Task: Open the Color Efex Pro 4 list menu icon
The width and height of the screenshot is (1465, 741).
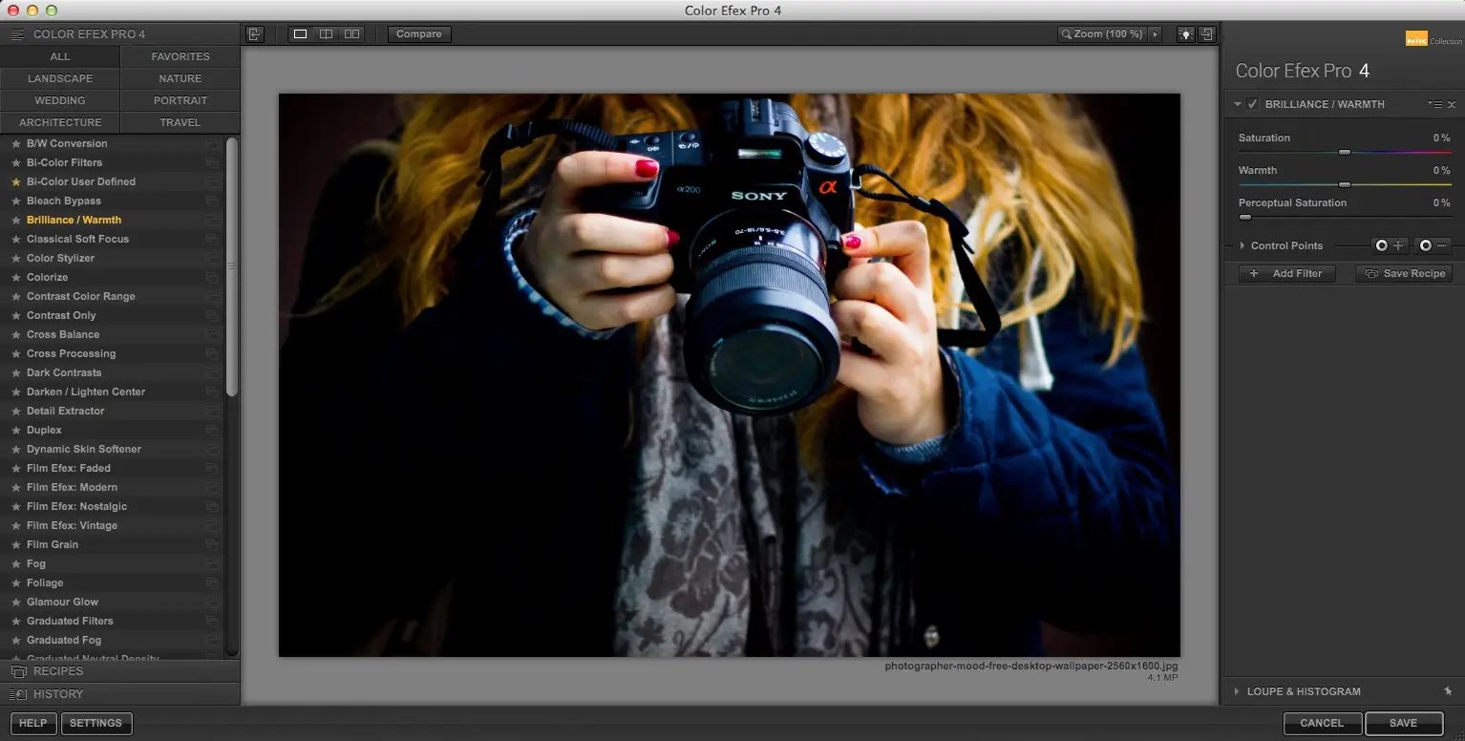Action: (x=17, y=34)
